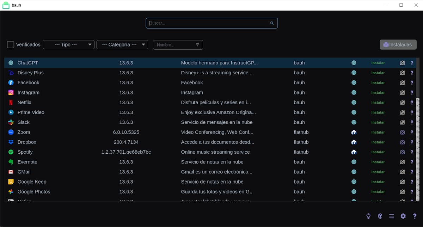Install GMail with its Instalar button
Image resolution: width=423 pixels, height=227 pixels.
[x=378, y=172]
